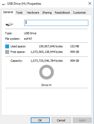Click the gray Free space color square
The height and width of the screenshot is (124, 94).
point(7,52)
